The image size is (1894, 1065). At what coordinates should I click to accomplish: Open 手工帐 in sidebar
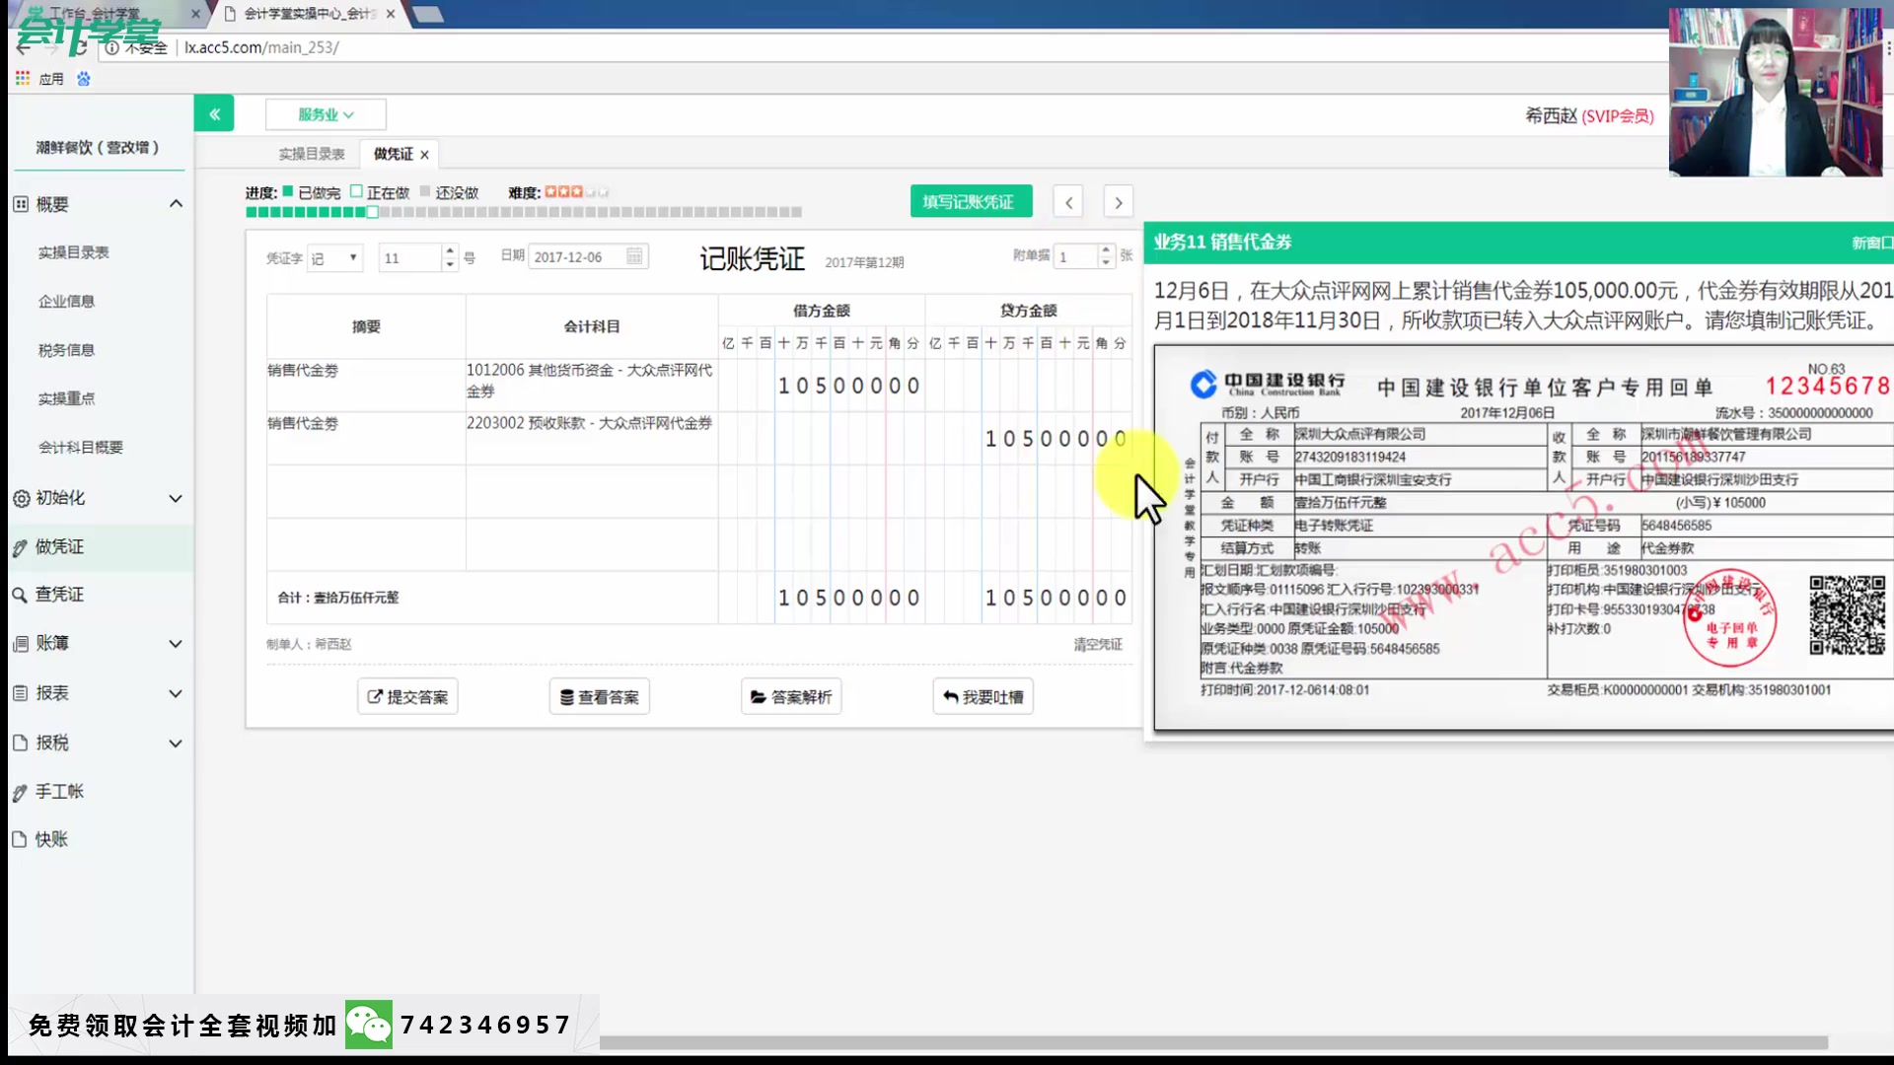[x=59, y=791]
